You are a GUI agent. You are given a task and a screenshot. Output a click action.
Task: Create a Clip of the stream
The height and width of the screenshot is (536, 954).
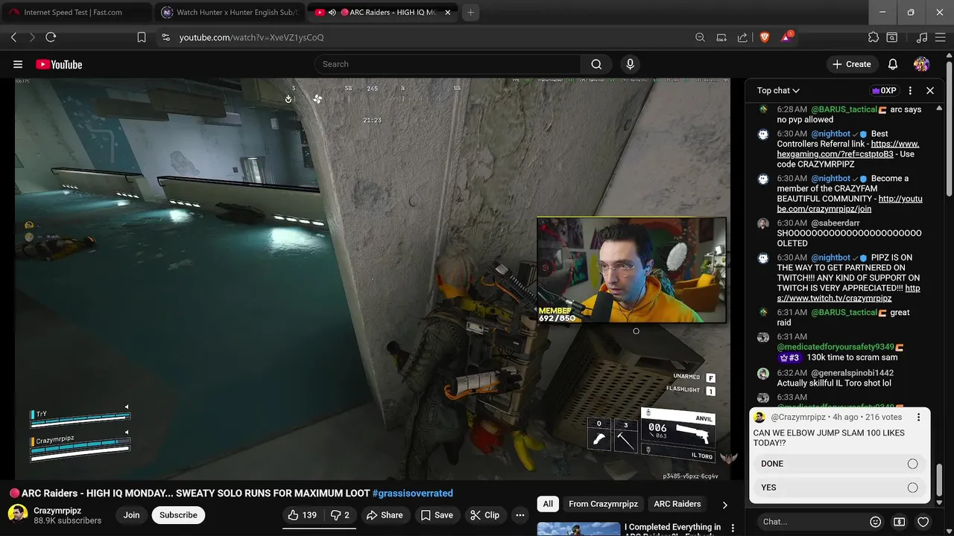tap(484, 515)
